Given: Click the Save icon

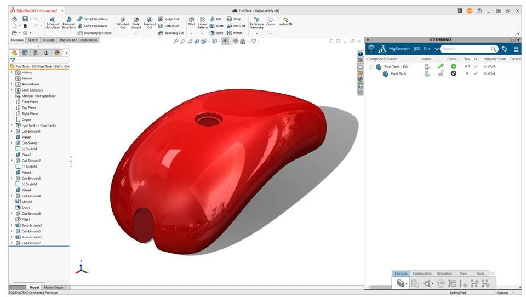Looking at the screenshot, I should (x=25, y=19).
